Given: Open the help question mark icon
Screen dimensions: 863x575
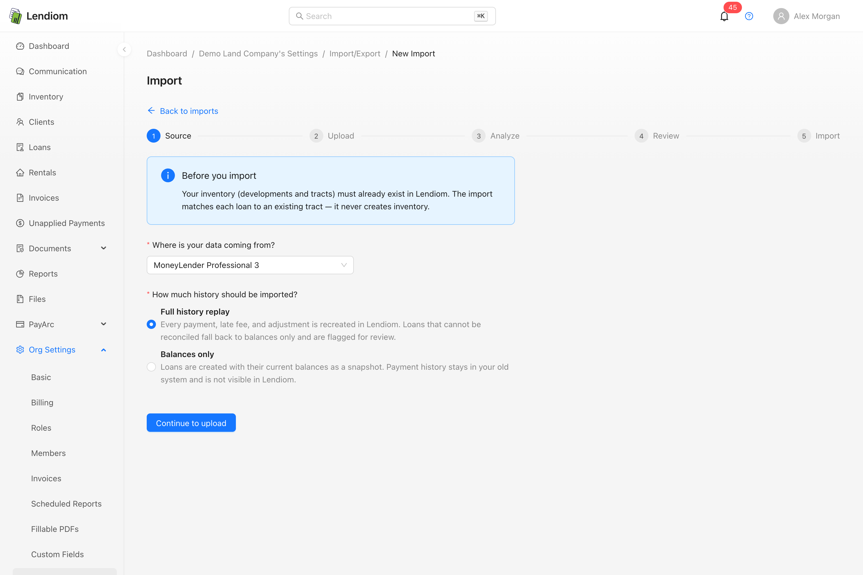Looking at the screenshot, I should point(749,16).
